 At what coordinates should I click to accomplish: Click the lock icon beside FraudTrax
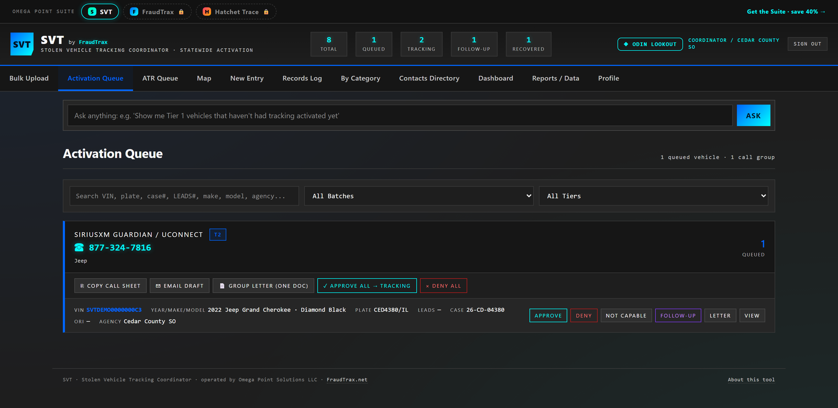tap(181, 12)
